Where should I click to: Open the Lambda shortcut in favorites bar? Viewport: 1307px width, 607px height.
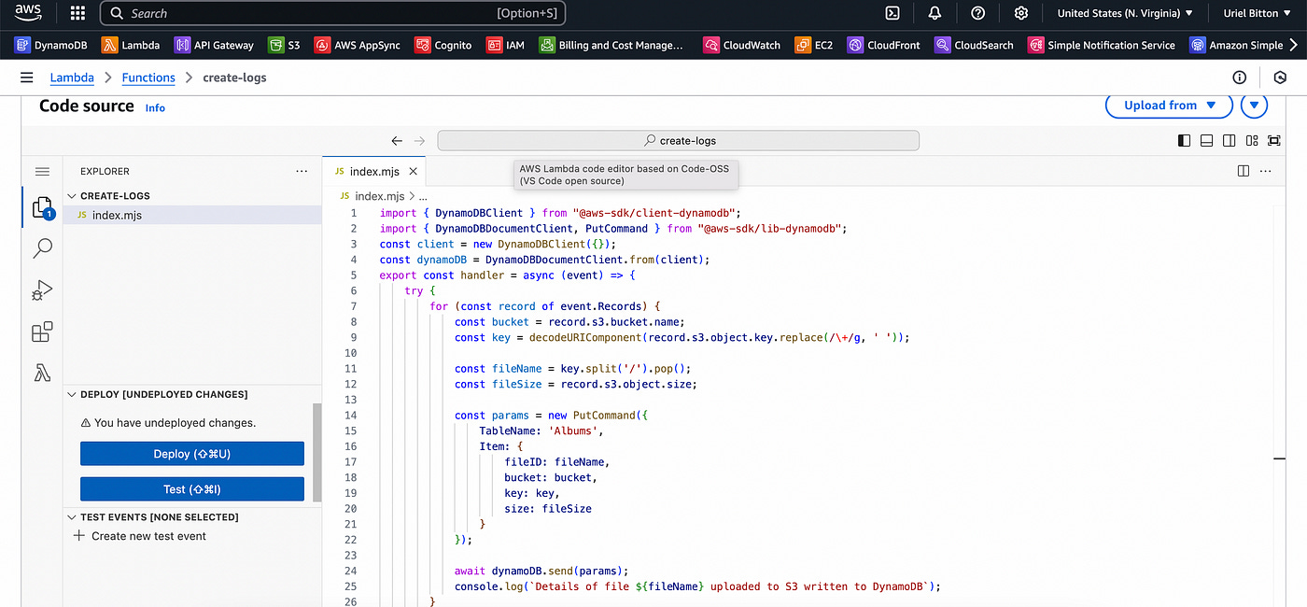(131, 45)
